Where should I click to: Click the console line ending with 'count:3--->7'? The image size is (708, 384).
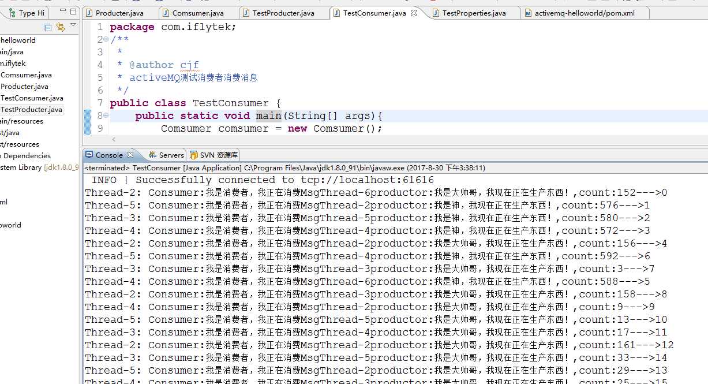click(370, 269)
